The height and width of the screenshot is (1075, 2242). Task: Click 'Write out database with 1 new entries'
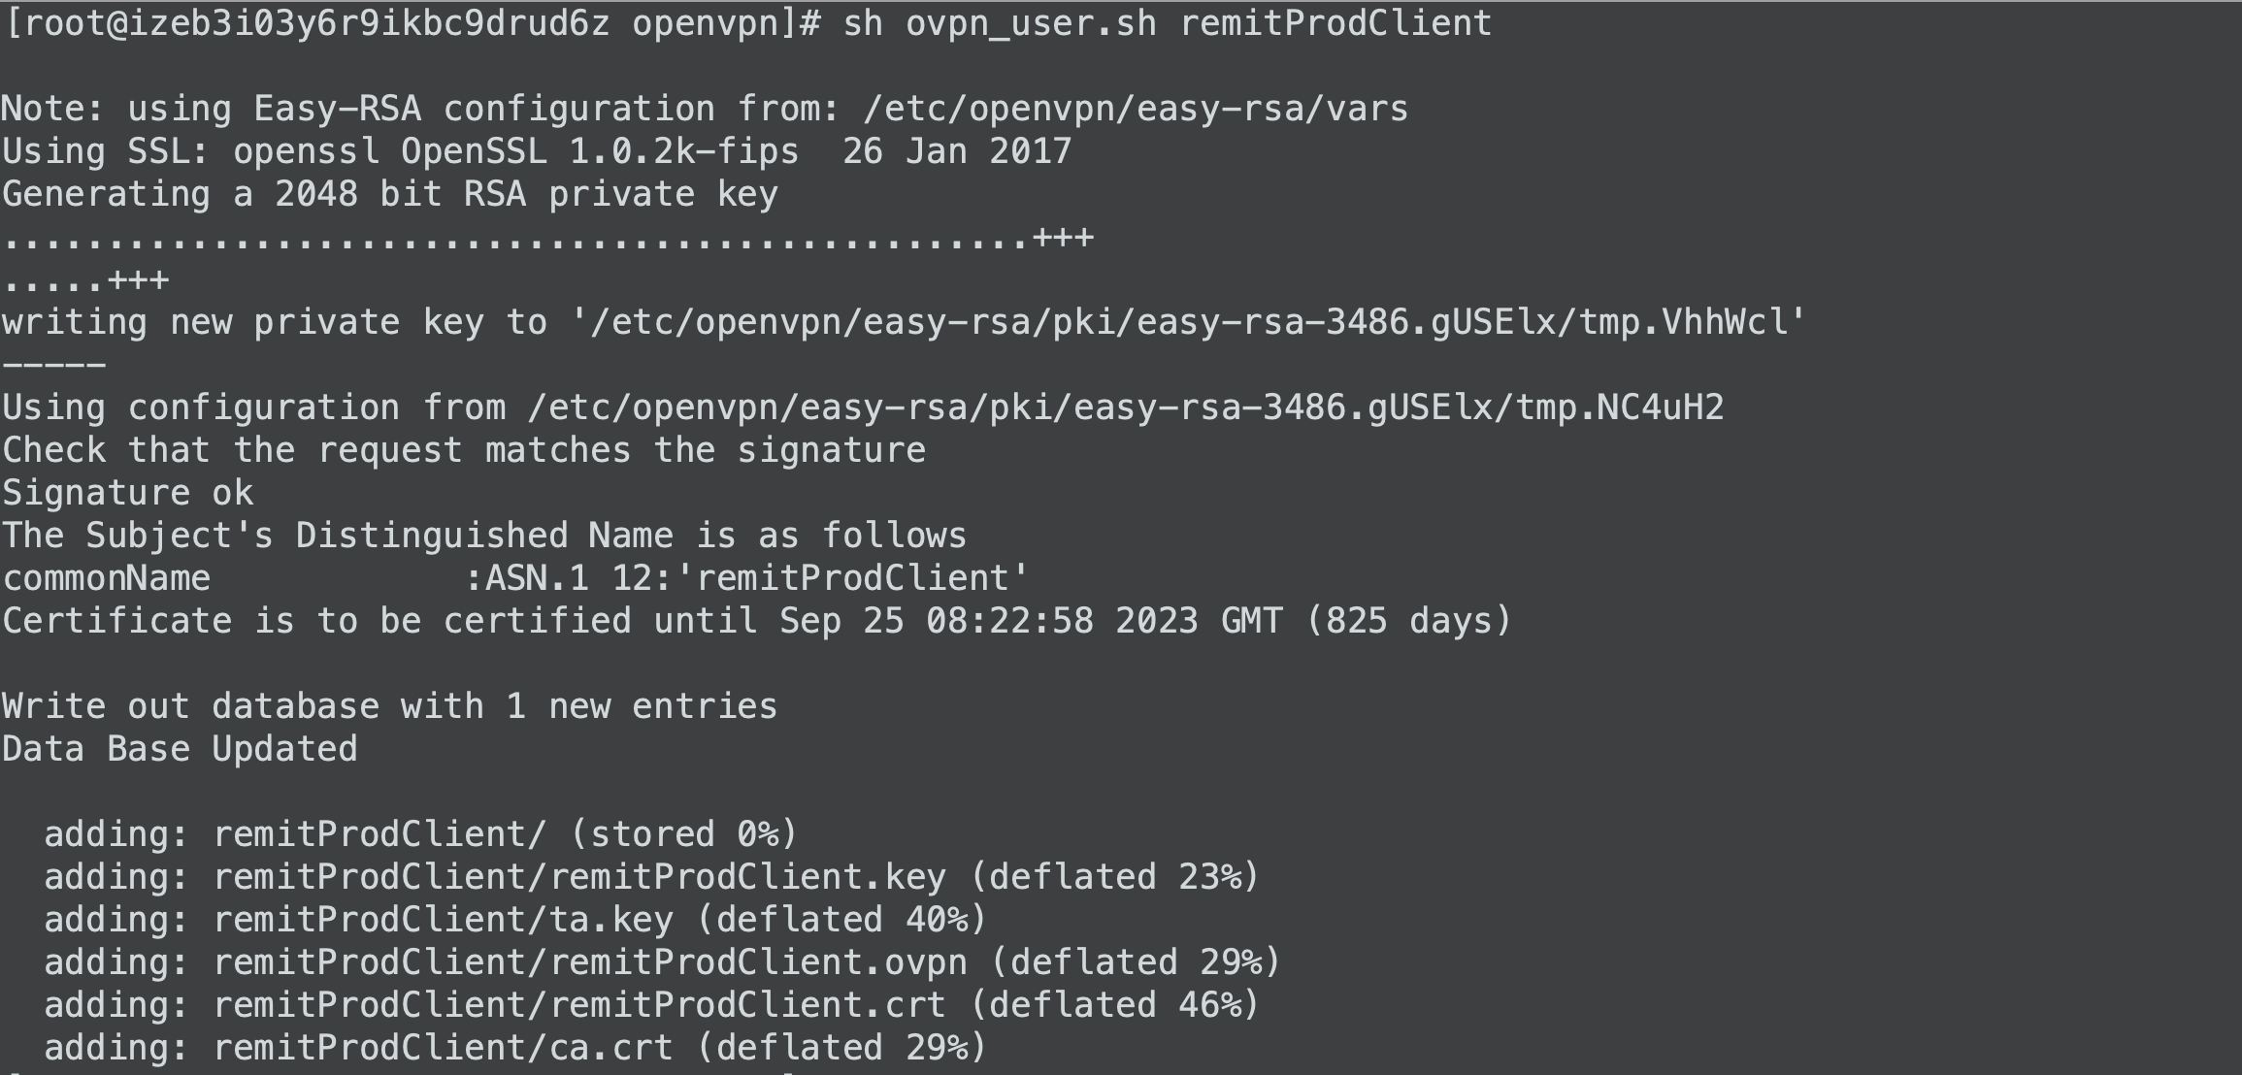point(390,706)
